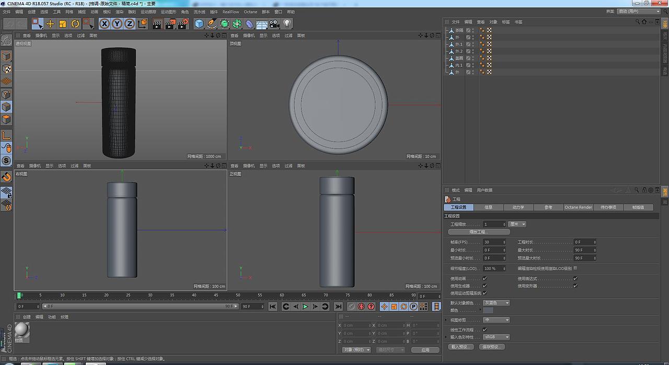
Task: Toggle 线性工作流程 checkbox
Action: tap(485, 330)
